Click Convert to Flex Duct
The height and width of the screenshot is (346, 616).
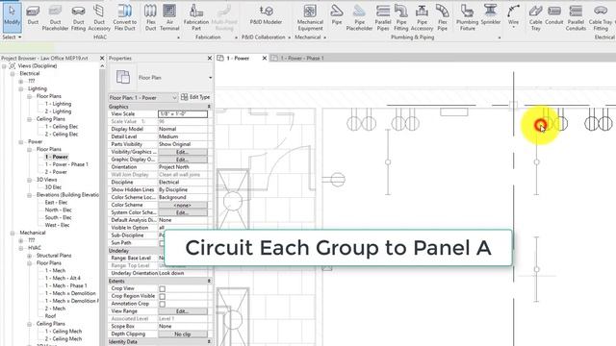point(124,17)
